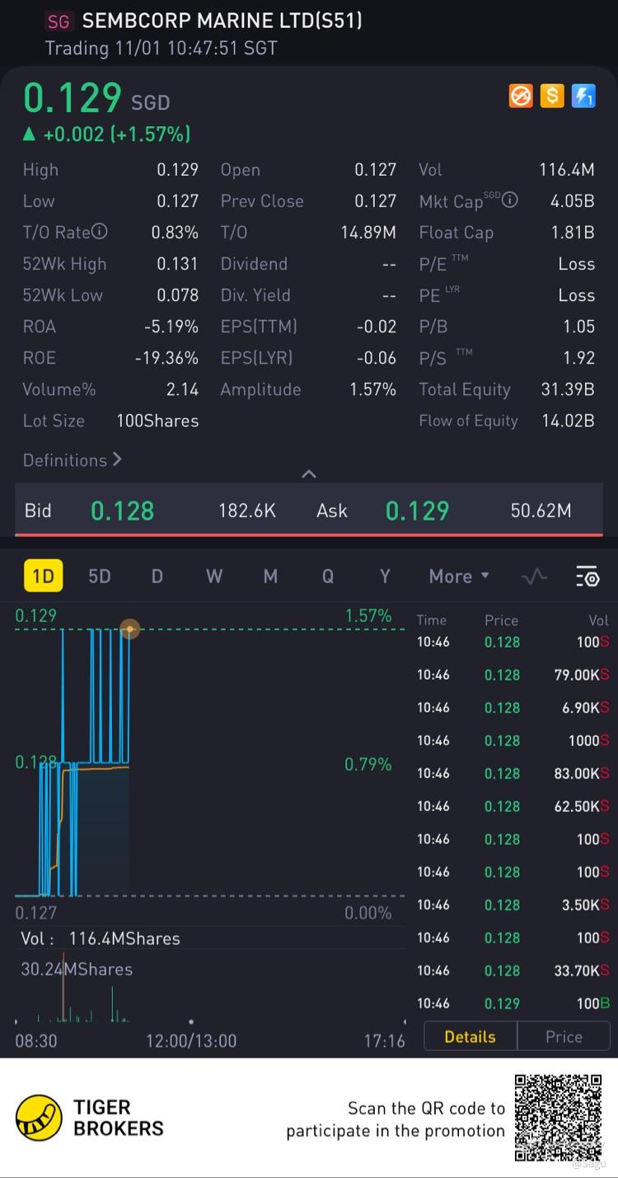Viewport: 618px width, 1178px height.
Task: Tap the yellow dollar sign icon
Action: click(x=552, y=97)
